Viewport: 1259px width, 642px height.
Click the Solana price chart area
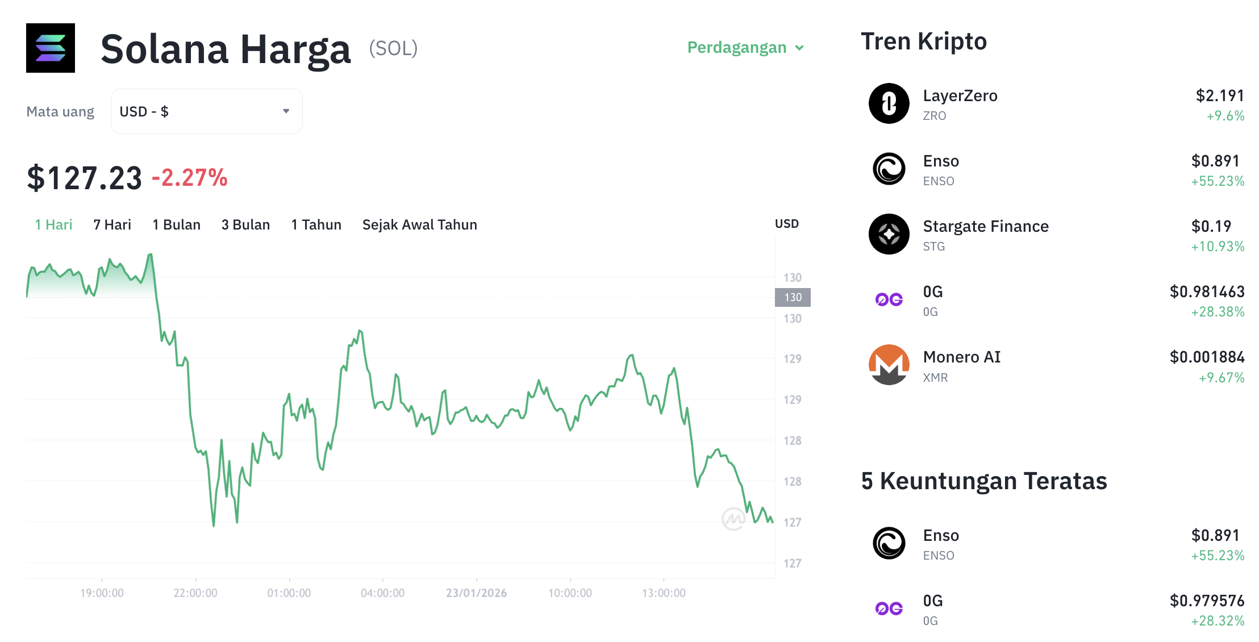398,398
